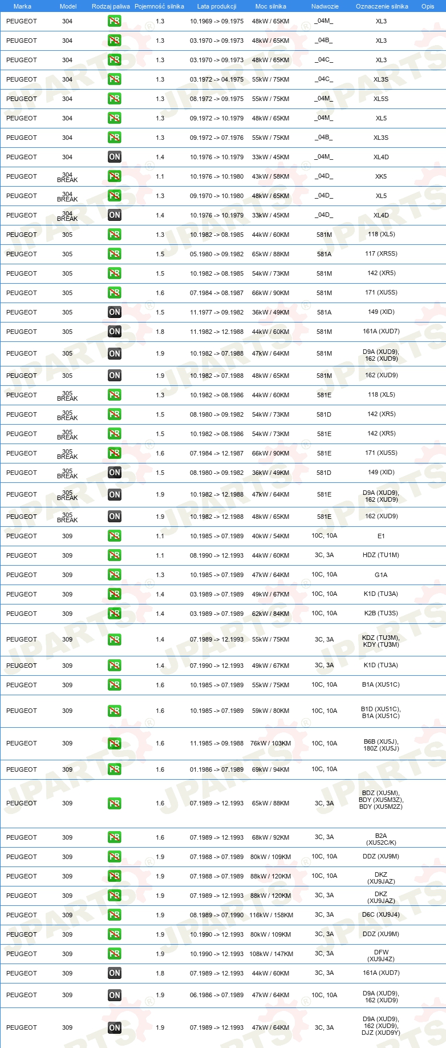The width and height of the screenshot is (446, 1048).
Task: Click the 43kW / 58KM power cell
Action: tap(271, 176)
